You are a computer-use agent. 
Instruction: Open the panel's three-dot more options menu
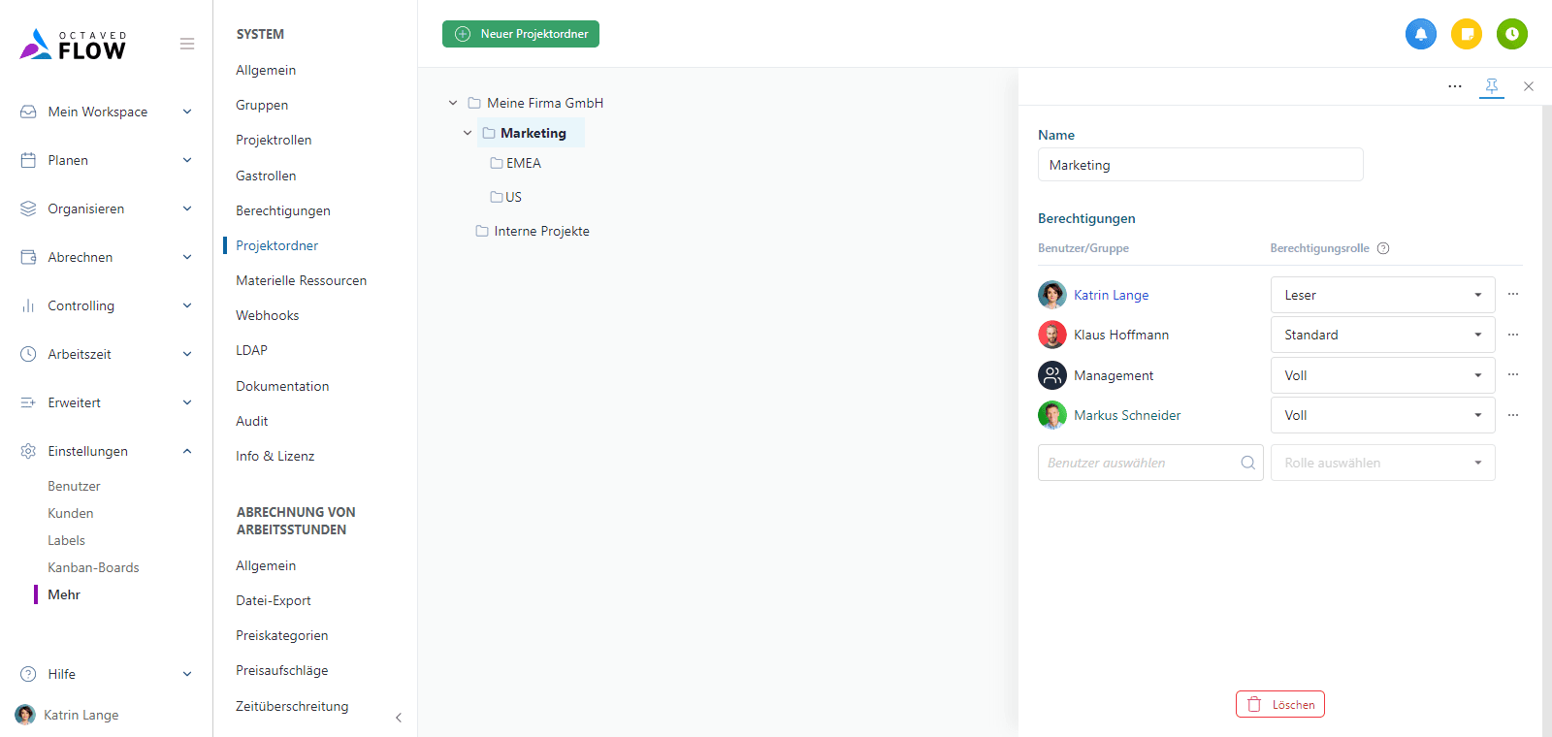pos(1454,86)
